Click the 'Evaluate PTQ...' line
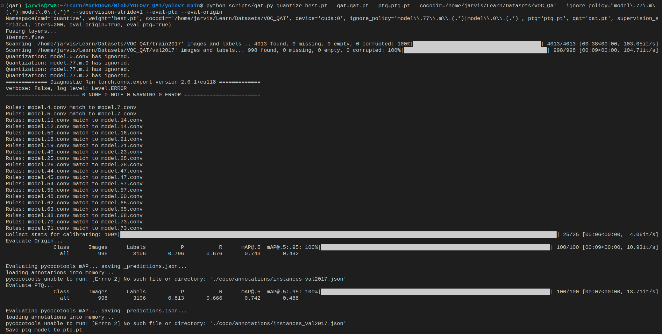The image size is (662, 334). [x=30, y=285]
